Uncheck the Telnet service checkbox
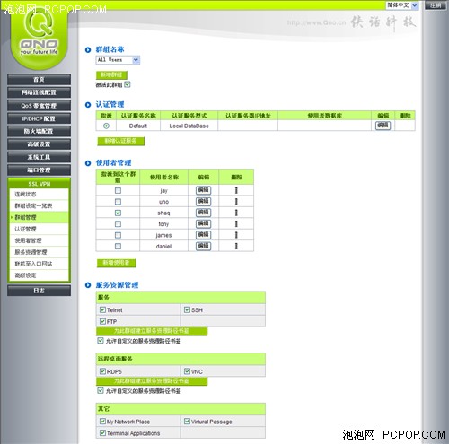449x444 pixels. pyautogui.click(x=102, y=309)
